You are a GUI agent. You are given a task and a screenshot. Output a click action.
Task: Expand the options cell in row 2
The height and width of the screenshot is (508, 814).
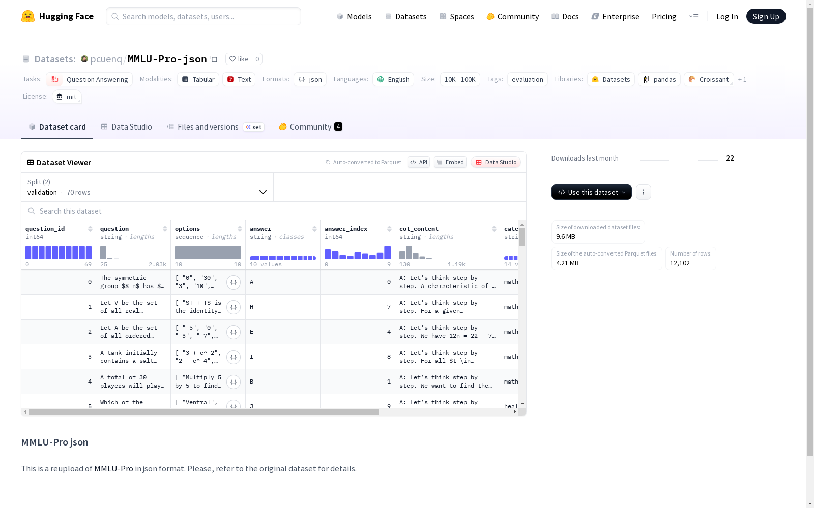234,332
